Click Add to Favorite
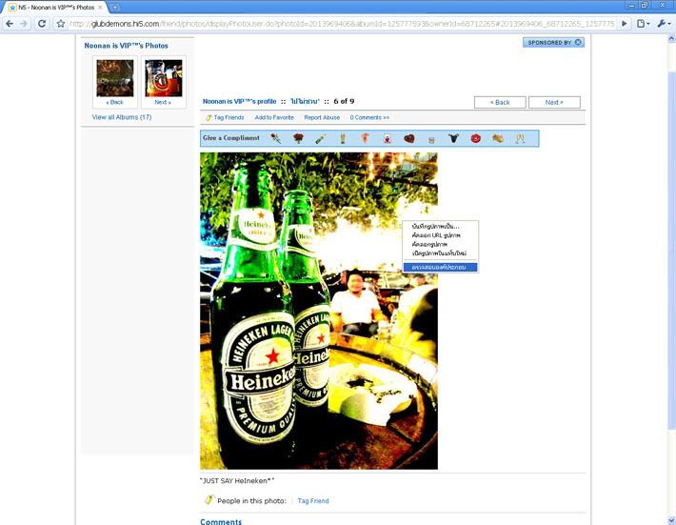676x525 pixels. [274, 117]
